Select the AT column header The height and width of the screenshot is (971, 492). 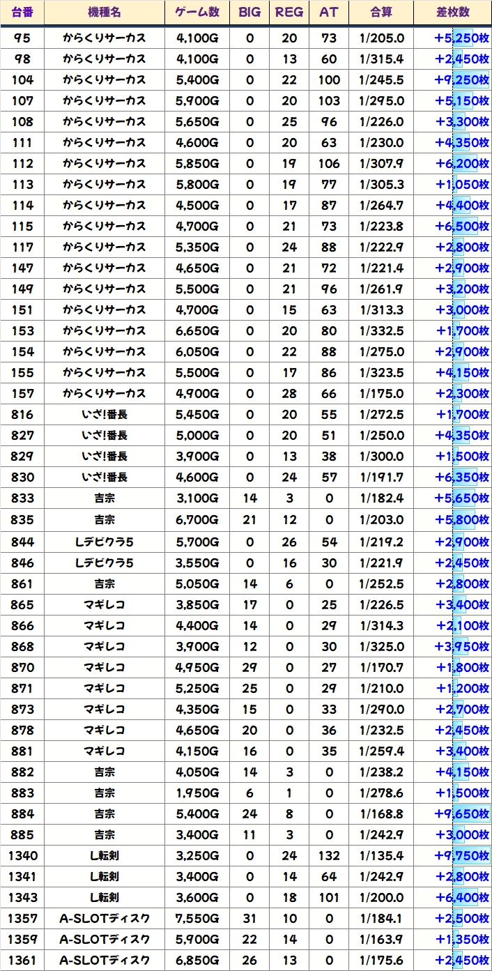pyautogui.click(x=329, y=13)
